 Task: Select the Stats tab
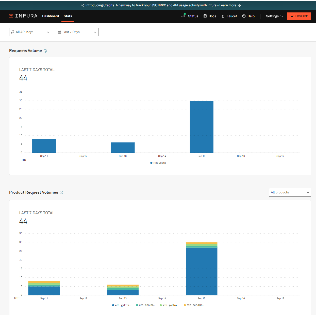point(68,16)
